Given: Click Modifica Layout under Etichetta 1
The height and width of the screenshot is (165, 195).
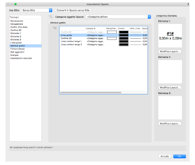Looking at the screenshot, I should pyautogui.click(x=170, y=52).
